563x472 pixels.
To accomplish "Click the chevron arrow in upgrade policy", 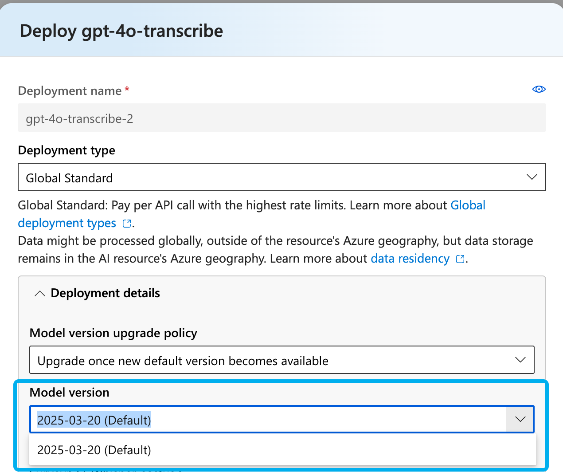I will [520, 360].
